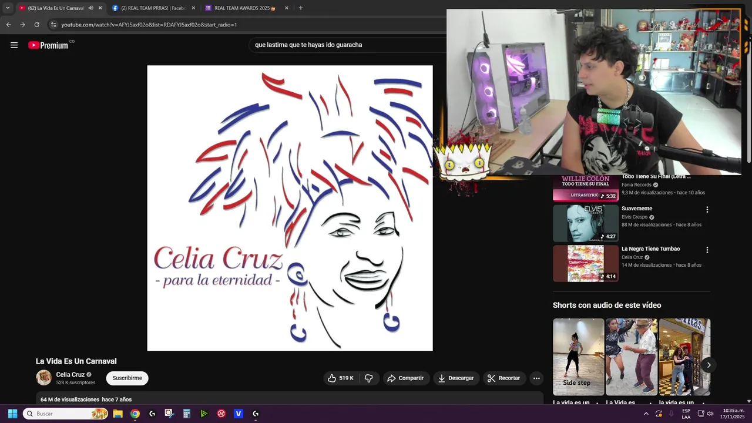Screen dimensions: 752x423
Task: Open Logitech G icon after the blue V
Action: (x=256, y=414)
